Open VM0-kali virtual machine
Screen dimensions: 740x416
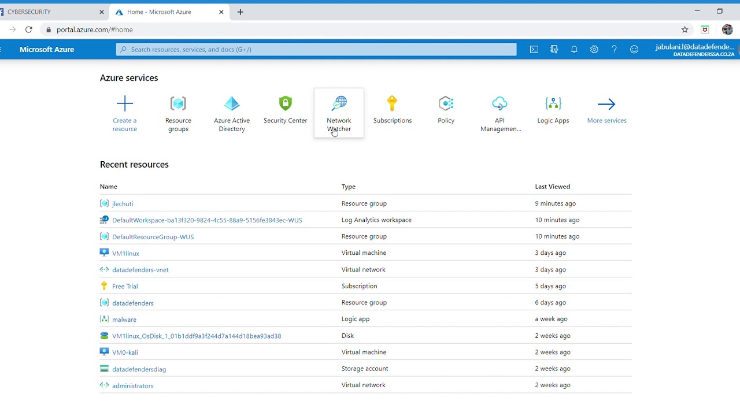point(125,352)
